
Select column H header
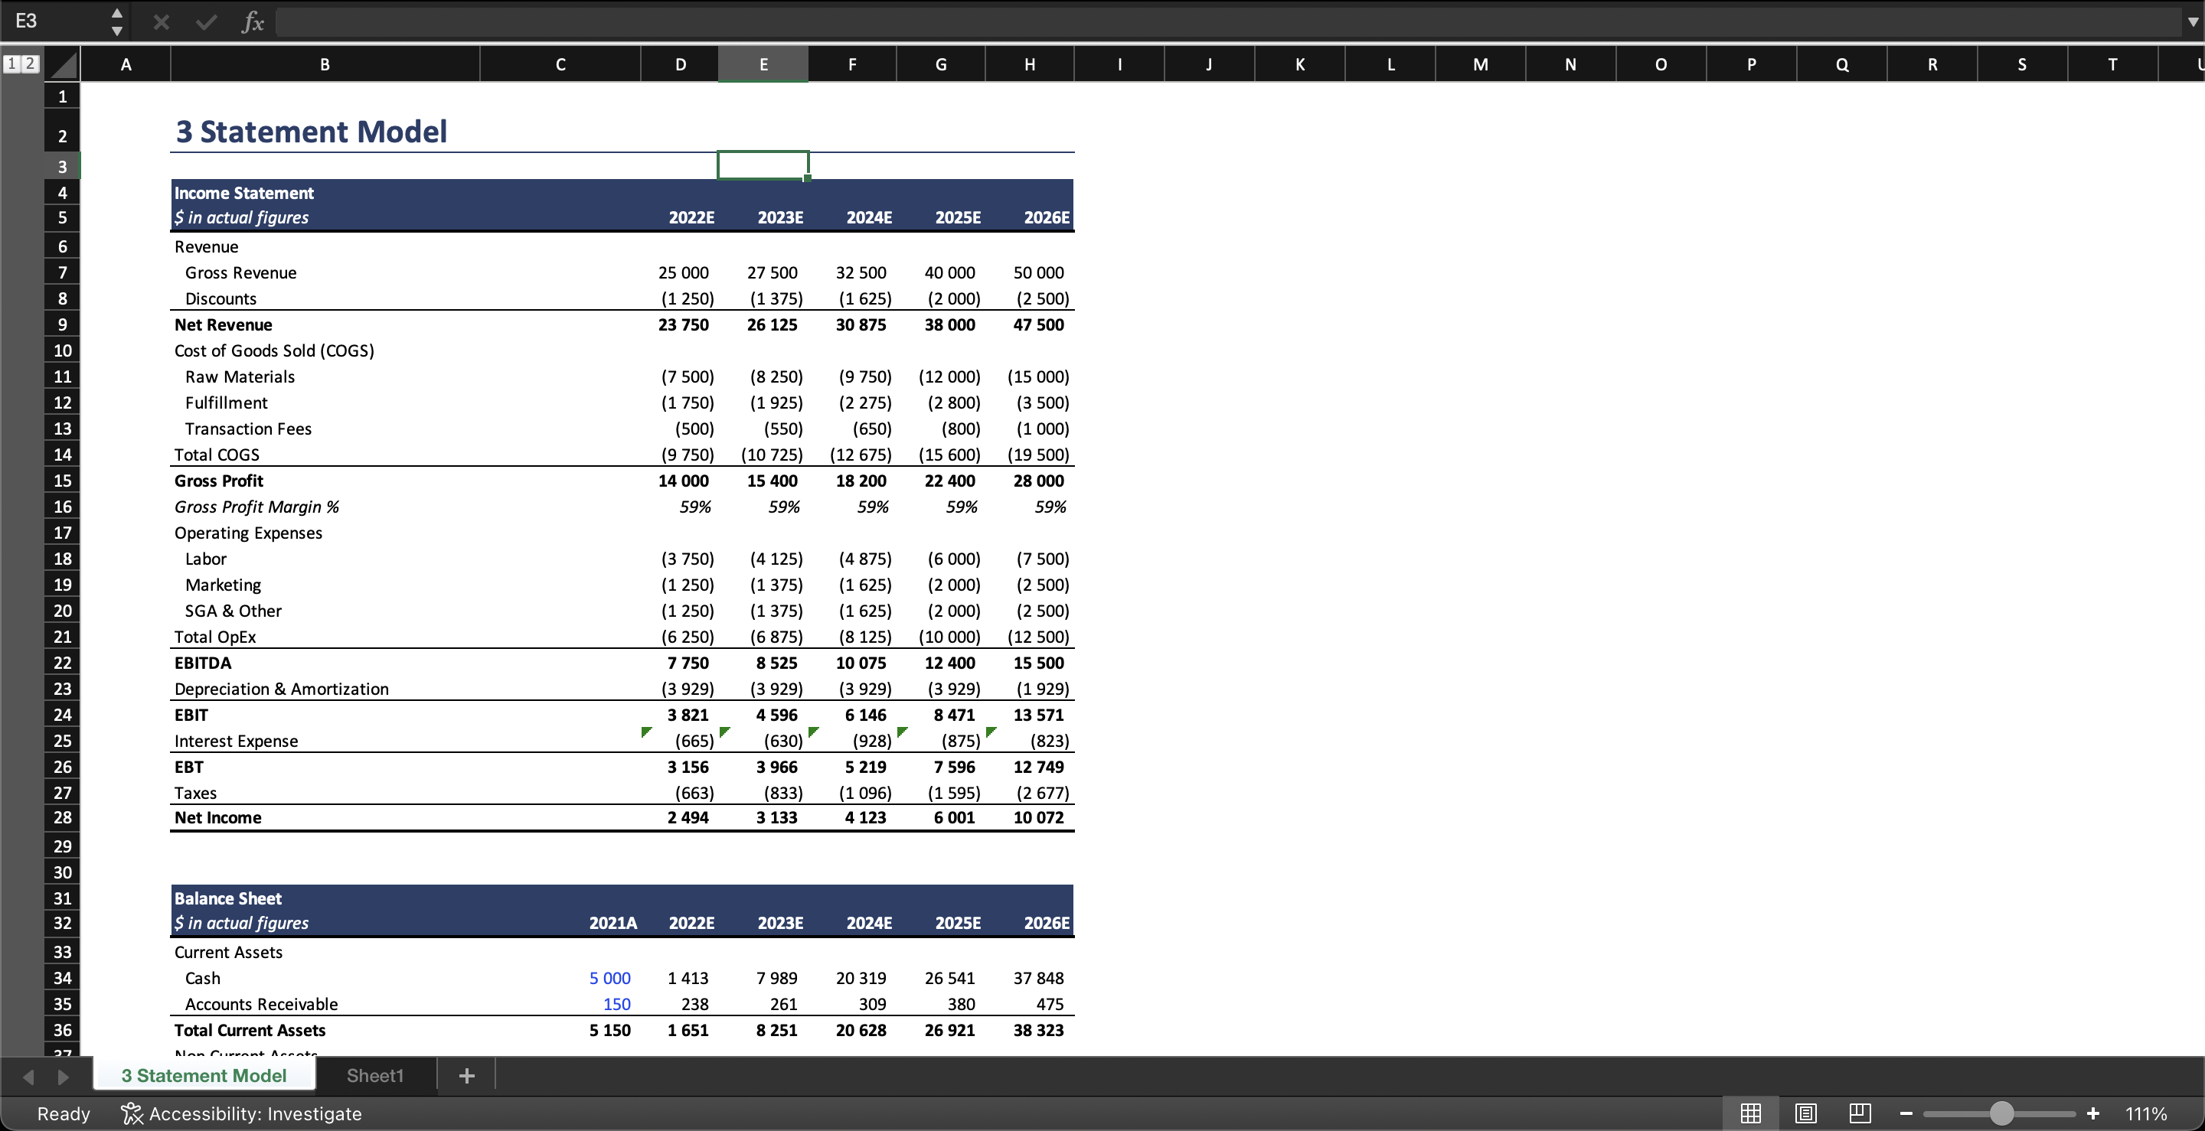pos(1030,64)
